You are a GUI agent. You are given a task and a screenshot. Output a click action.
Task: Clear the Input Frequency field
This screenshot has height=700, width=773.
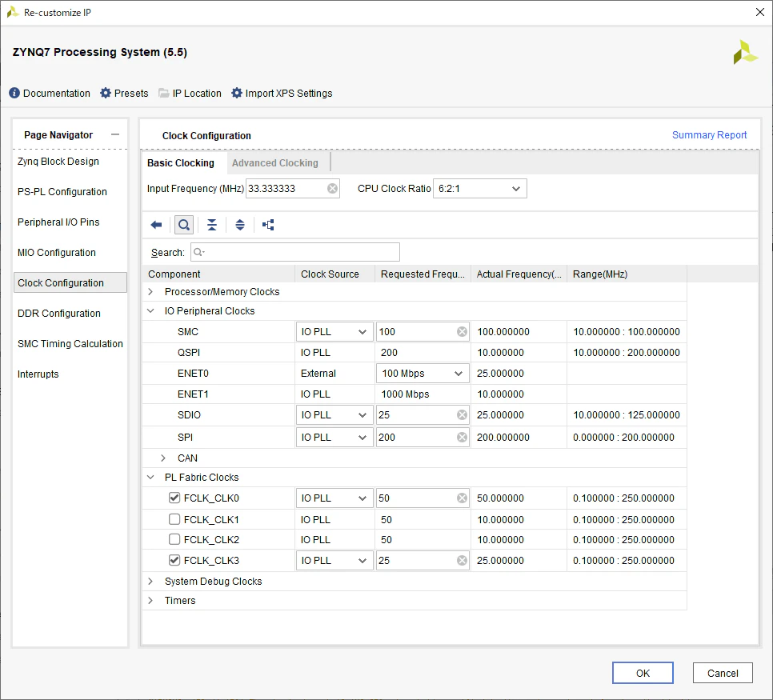coord(333,188)
